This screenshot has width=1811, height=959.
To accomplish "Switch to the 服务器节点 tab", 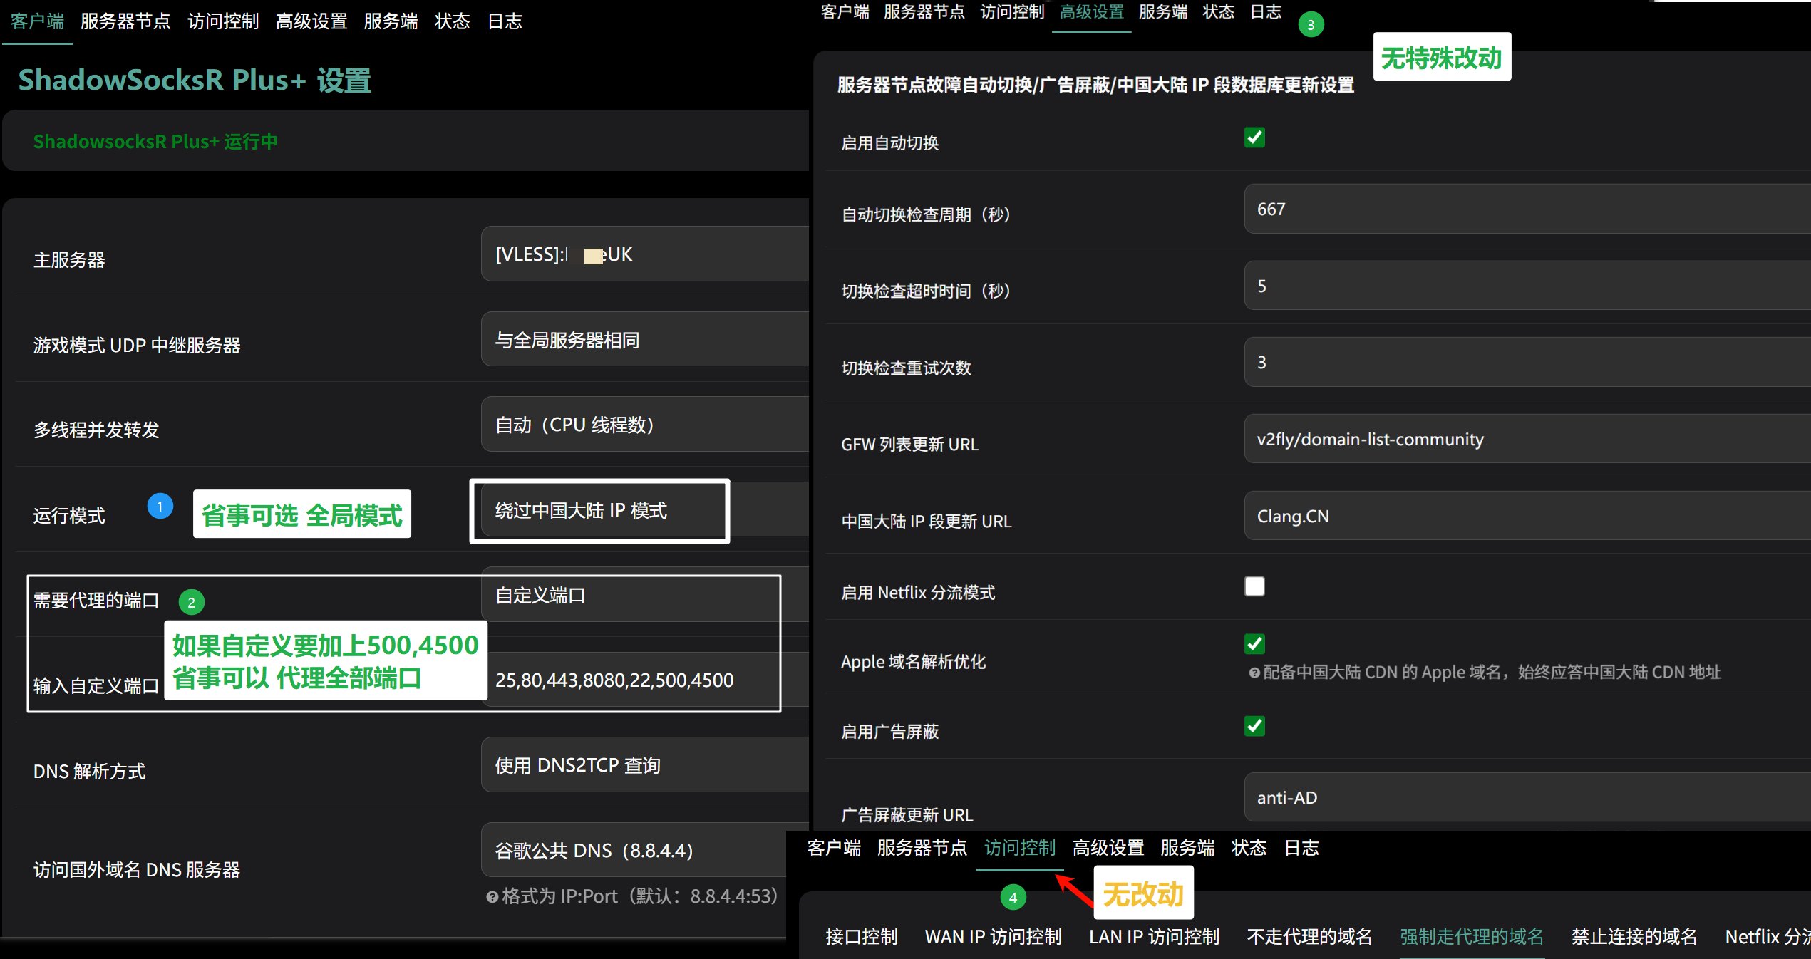I will tap(126, 21).
